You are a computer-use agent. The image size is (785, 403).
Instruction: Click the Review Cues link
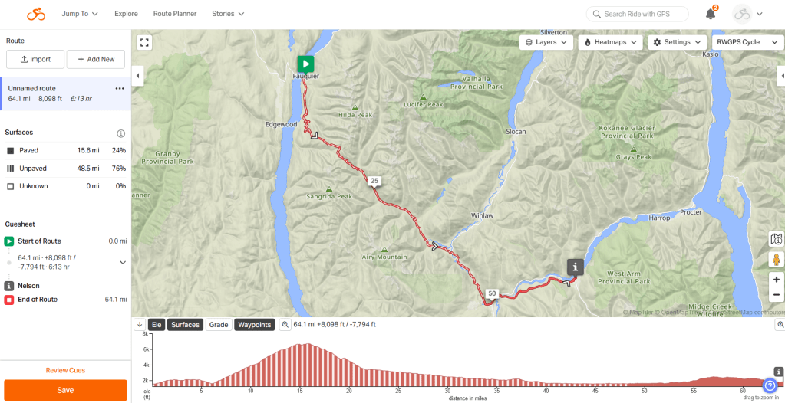(65, 370)
